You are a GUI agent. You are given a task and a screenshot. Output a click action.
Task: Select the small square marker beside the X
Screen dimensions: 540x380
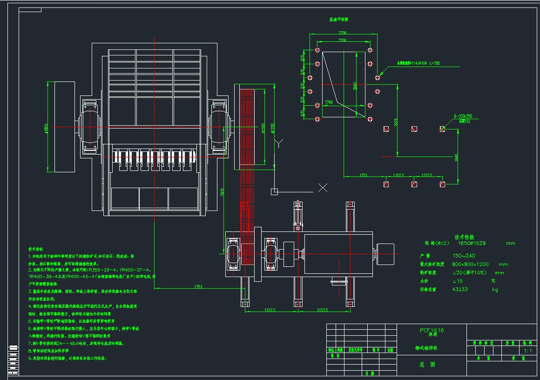pyautogui.click(x=275, y=191)
